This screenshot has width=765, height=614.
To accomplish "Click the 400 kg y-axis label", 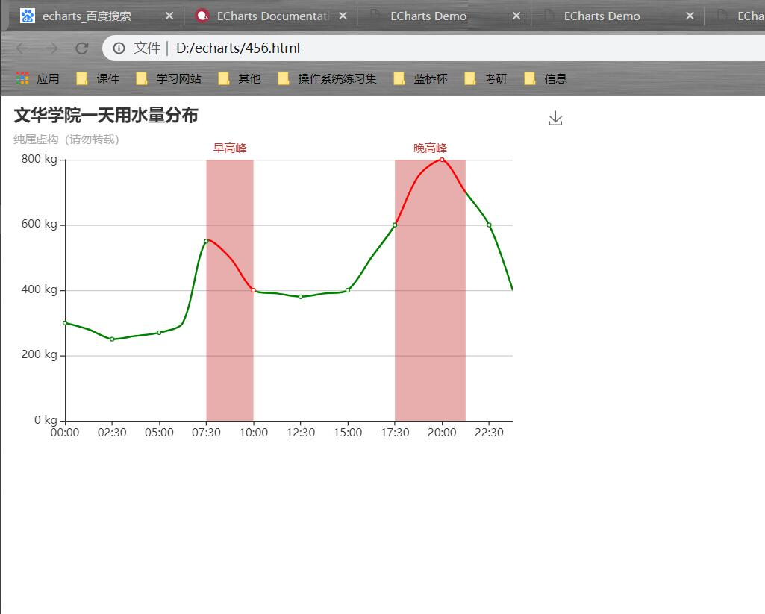I will coord(39,289).
